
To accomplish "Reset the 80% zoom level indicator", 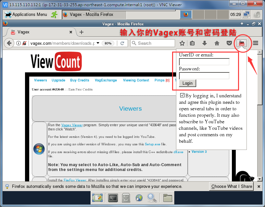I will click(x=108, y=43).
